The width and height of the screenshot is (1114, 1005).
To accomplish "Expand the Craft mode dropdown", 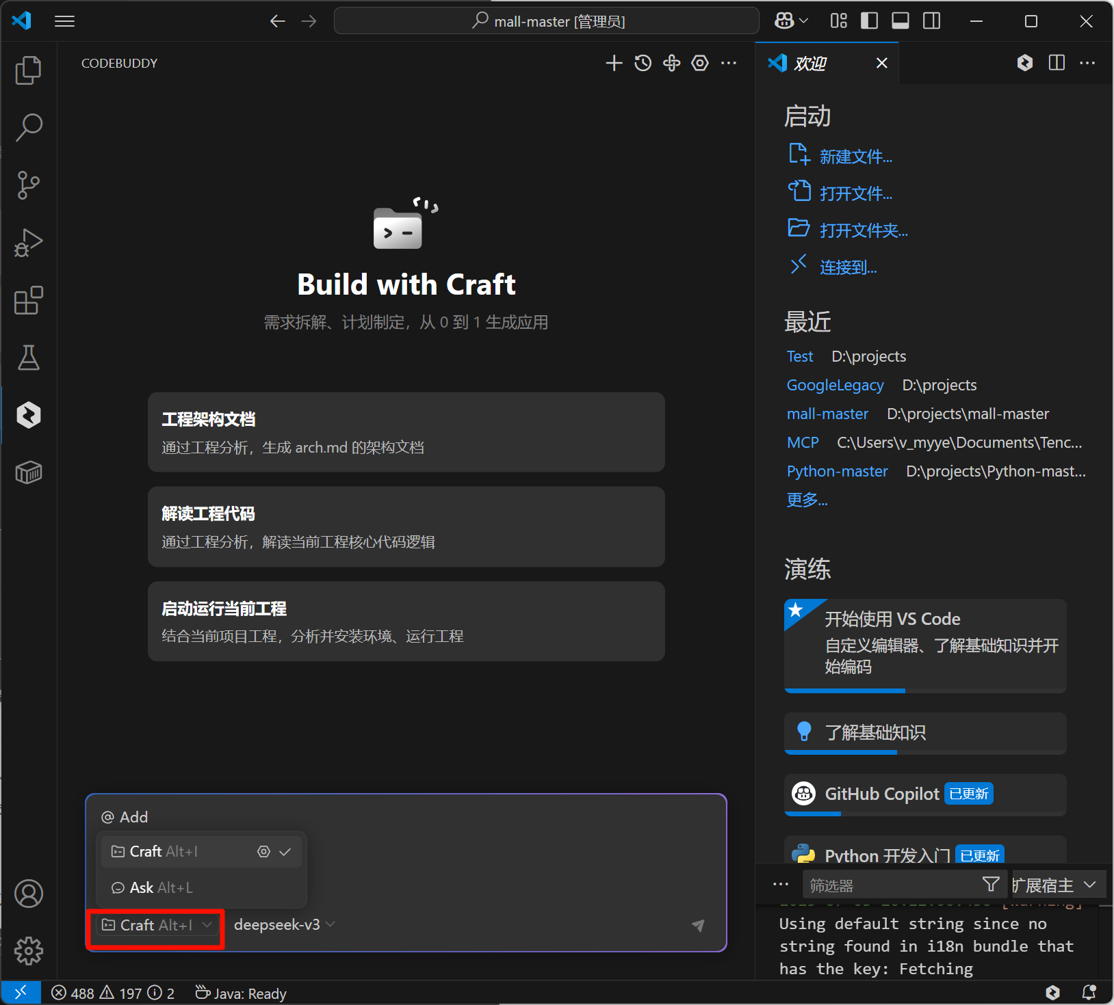I will tap(156, 925).
